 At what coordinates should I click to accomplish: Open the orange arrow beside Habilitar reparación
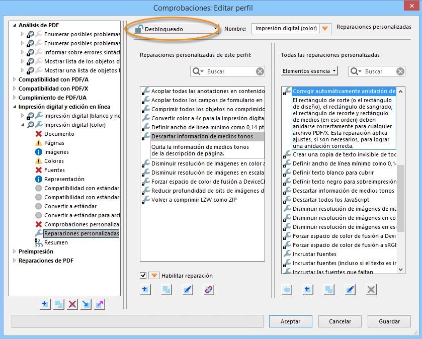pos(154,276)
